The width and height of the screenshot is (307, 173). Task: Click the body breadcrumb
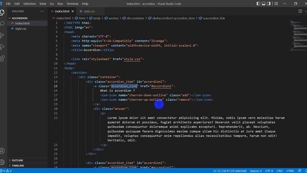pos(95,18)
